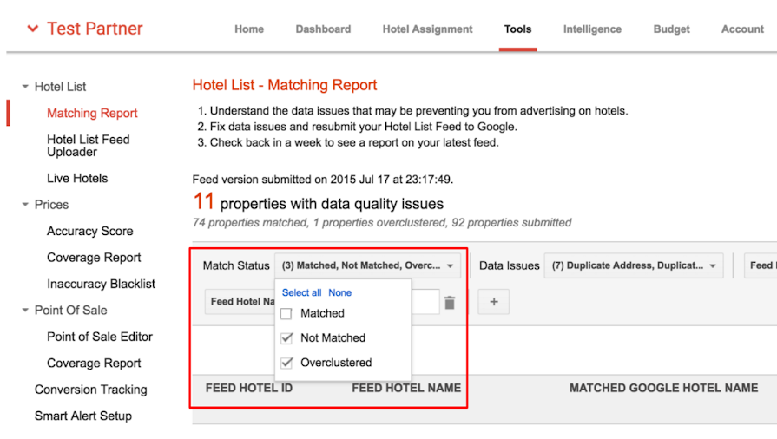This screenshot has width=777, height=439.
Task: Click the Select all link
Action: [302, 293]
